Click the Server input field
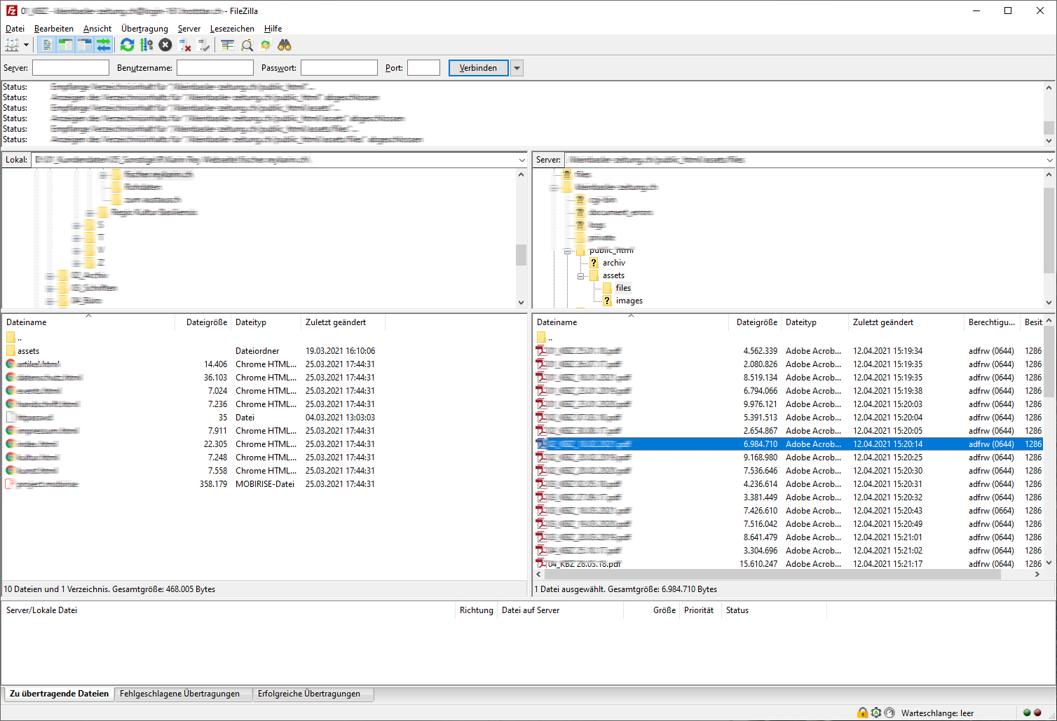1057x721 pixels. click(x=71, y=68)
